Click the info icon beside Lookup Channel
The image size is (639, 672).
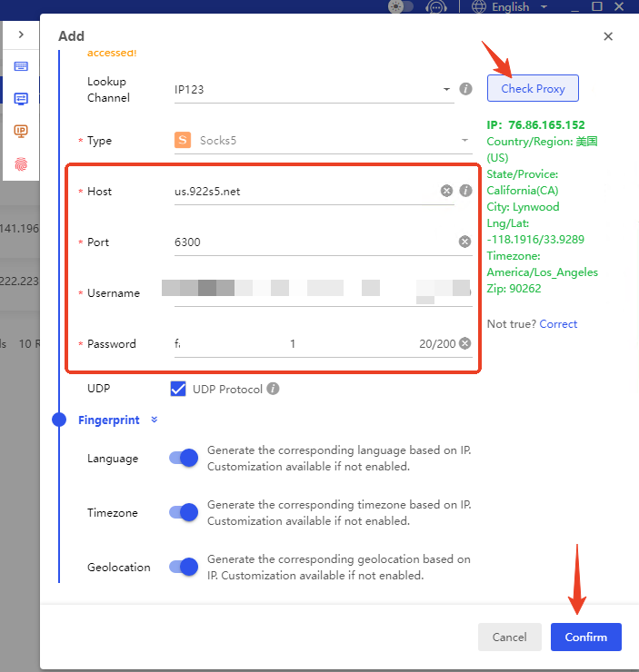pos(465,89)
